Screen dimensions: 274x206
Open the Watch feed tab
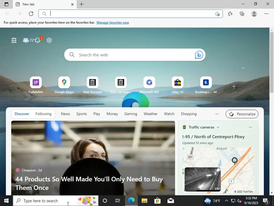169,114
